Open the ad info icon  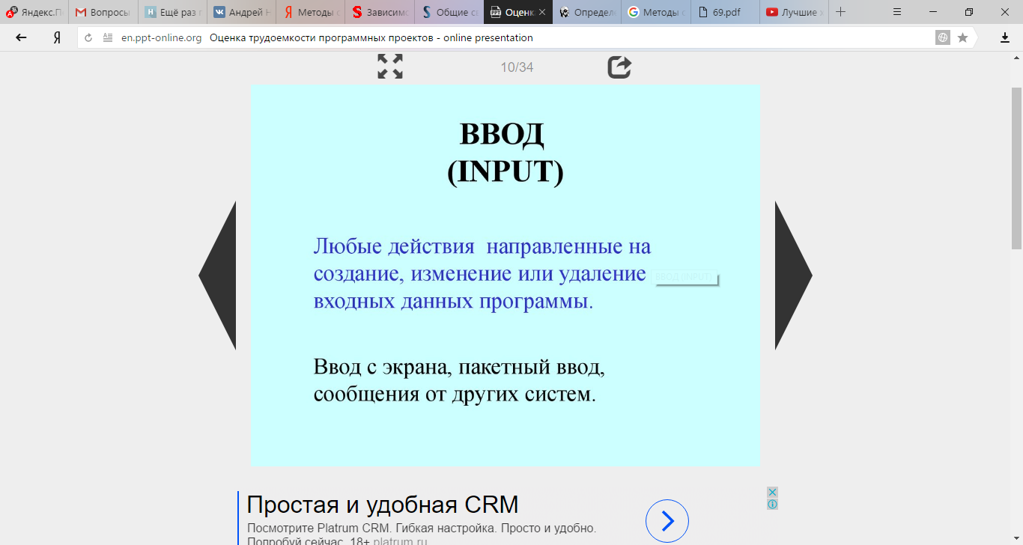coord(772,504)
